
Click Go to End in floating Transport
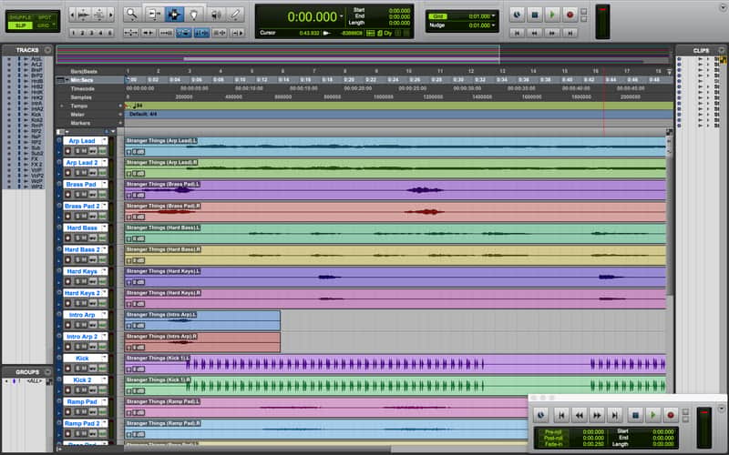(x=614, y=415)
